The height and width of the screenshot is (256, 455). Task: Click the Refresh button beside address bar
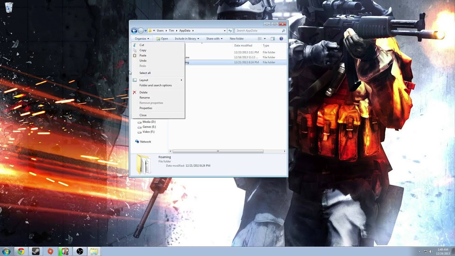click(230, 31)
